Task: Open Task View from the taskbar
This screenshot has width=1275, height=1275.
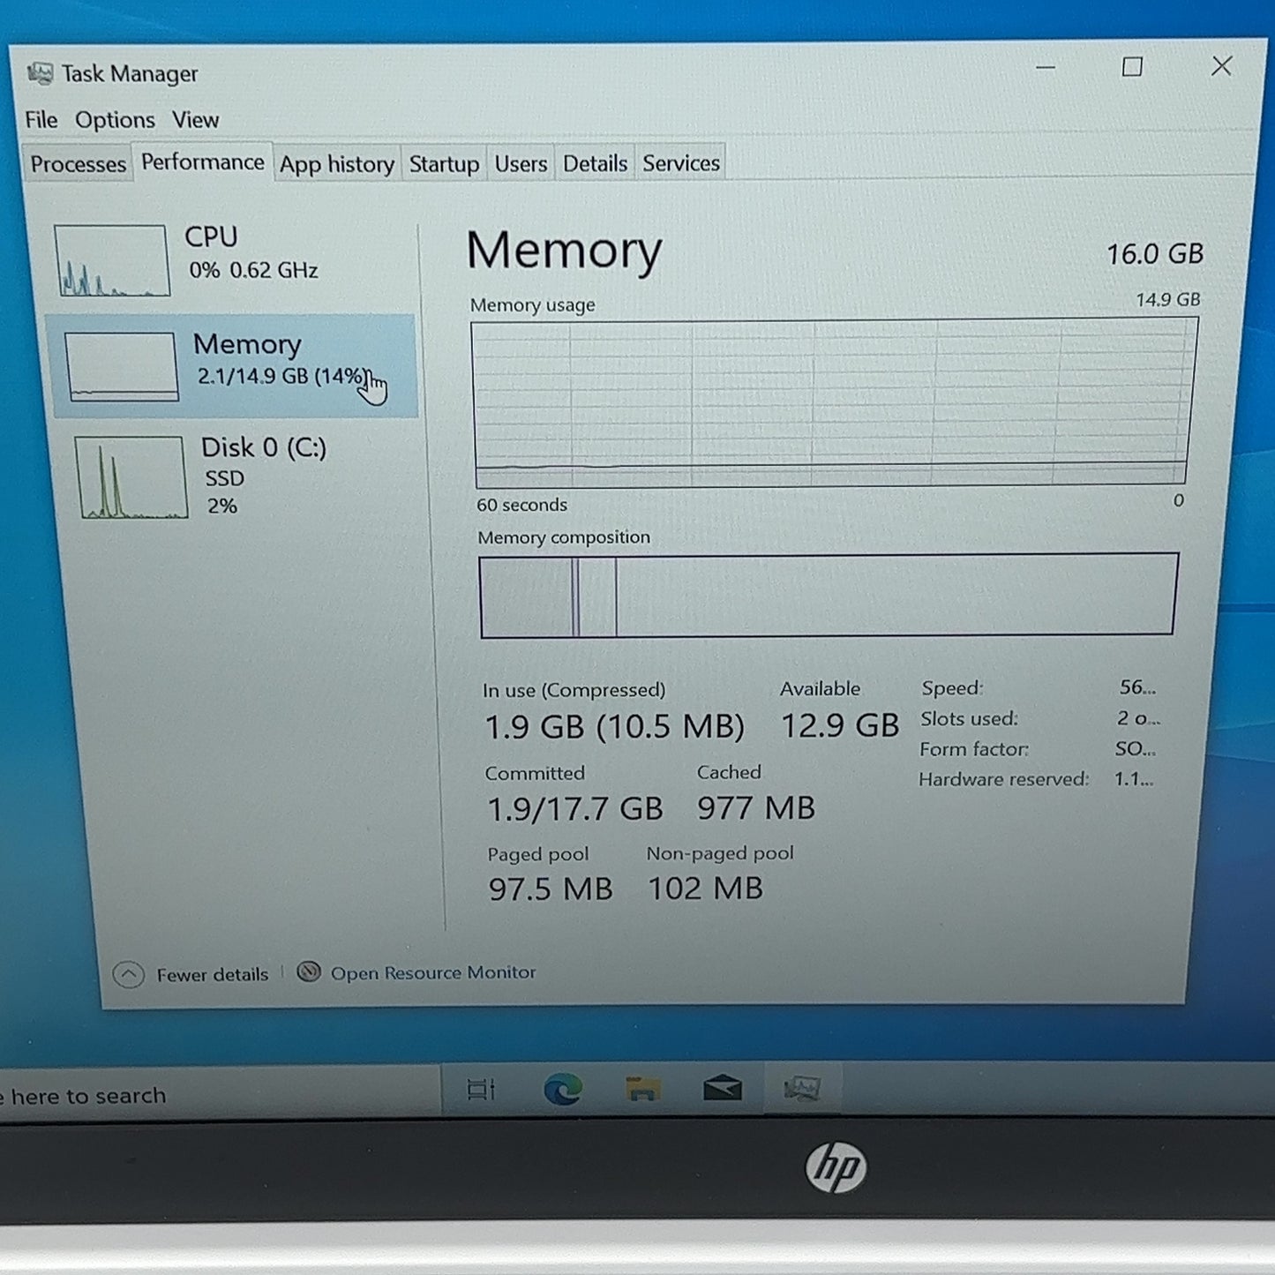Action: [x=482, y=1090]
